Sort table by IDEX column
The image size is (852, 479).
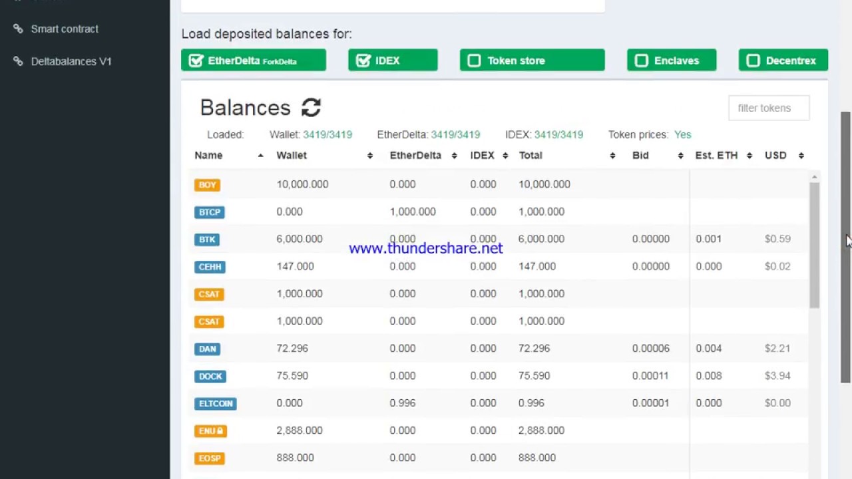[489, 155]
